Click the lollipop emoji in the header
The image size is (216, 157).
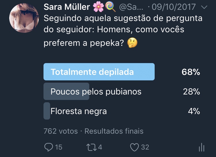110,7
